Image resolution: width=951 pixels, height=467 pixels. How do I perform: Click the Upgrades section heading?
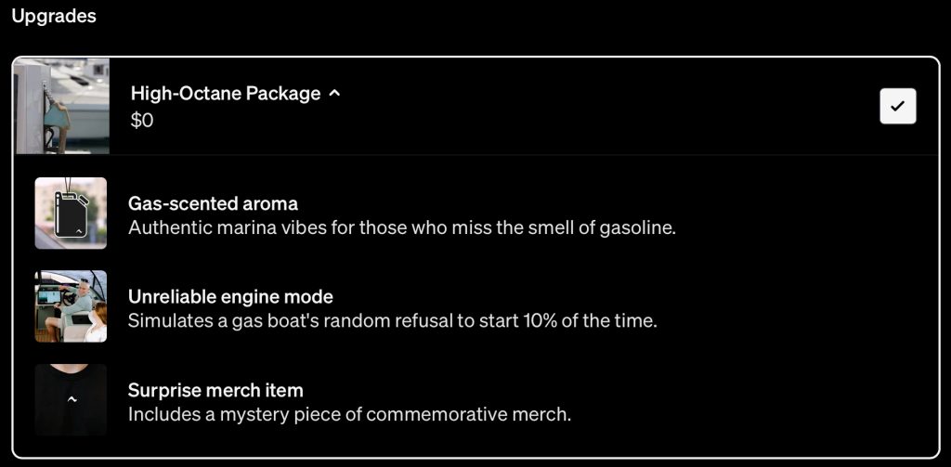click(54, 16)
